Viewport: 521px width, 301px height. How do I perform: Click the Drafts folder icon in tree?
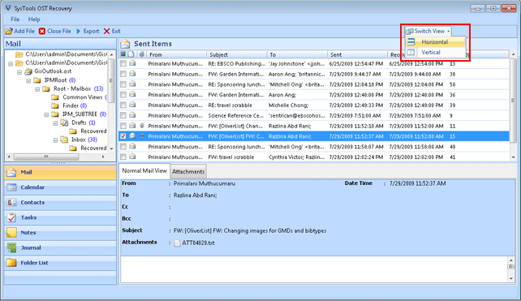pyautogui.click(x=64, y=123)
